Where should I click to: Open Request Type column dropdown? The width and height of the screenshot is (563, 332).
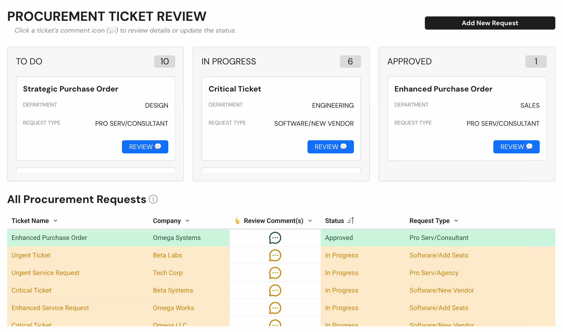(456, 221)
